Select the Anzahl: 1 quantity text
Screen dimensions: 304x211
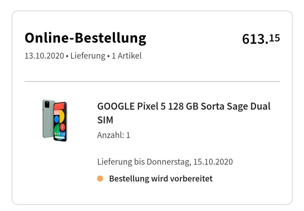point(114,135)
